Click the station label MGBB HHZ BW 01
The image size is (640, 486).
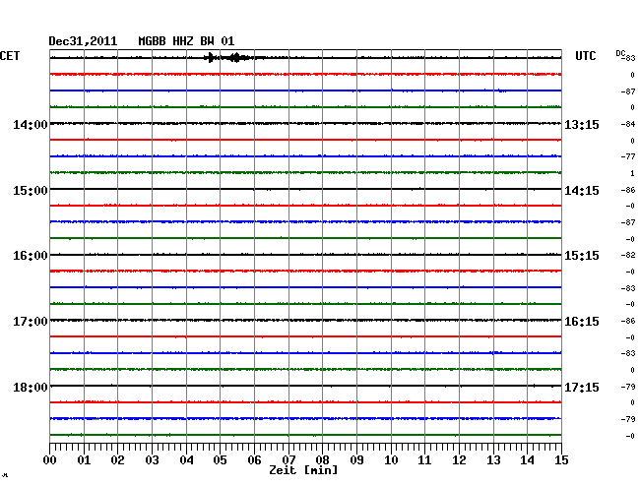click(x=186, y=41)
